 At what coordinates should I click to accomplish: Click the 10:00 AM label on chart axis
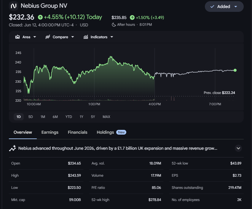pos(34,104)
